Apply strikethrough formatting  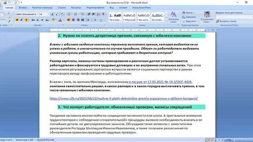tap(33, 20)
